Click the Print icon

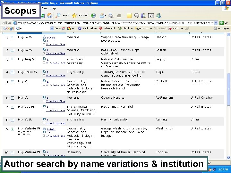[x=111, y=15]
